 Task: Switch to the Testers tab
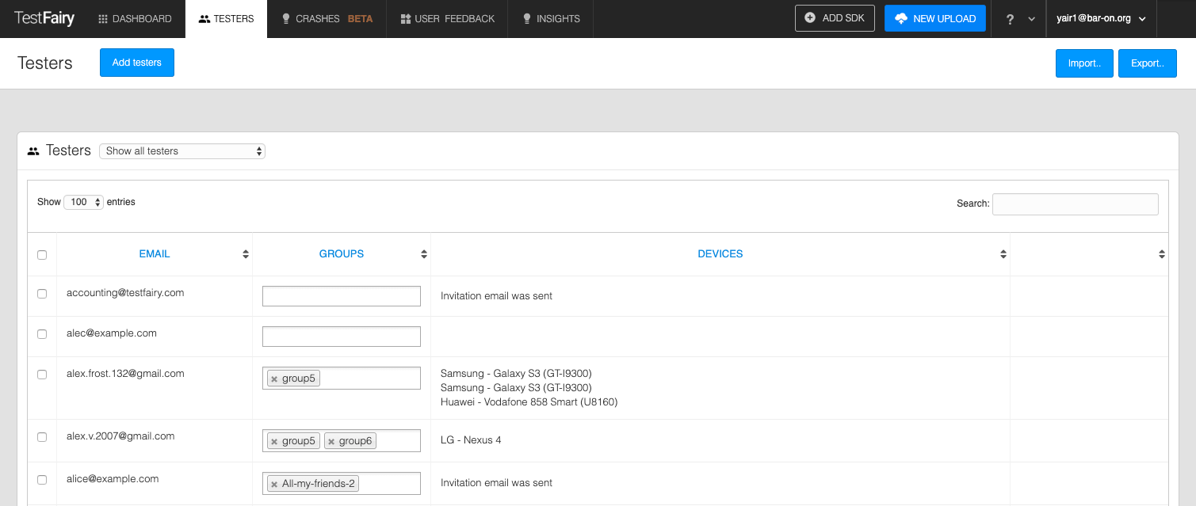[226, 18]
